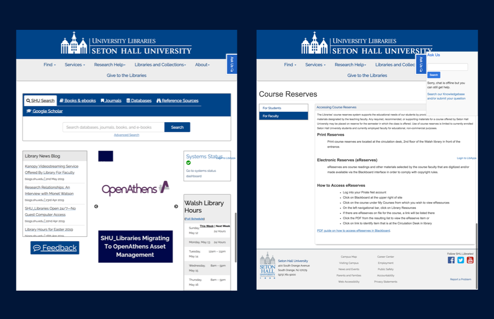Image resolution: width=494 pixels, height=319 pixels.
Task: Open the YouTube icon in the footer
Action: click(470, 260)
